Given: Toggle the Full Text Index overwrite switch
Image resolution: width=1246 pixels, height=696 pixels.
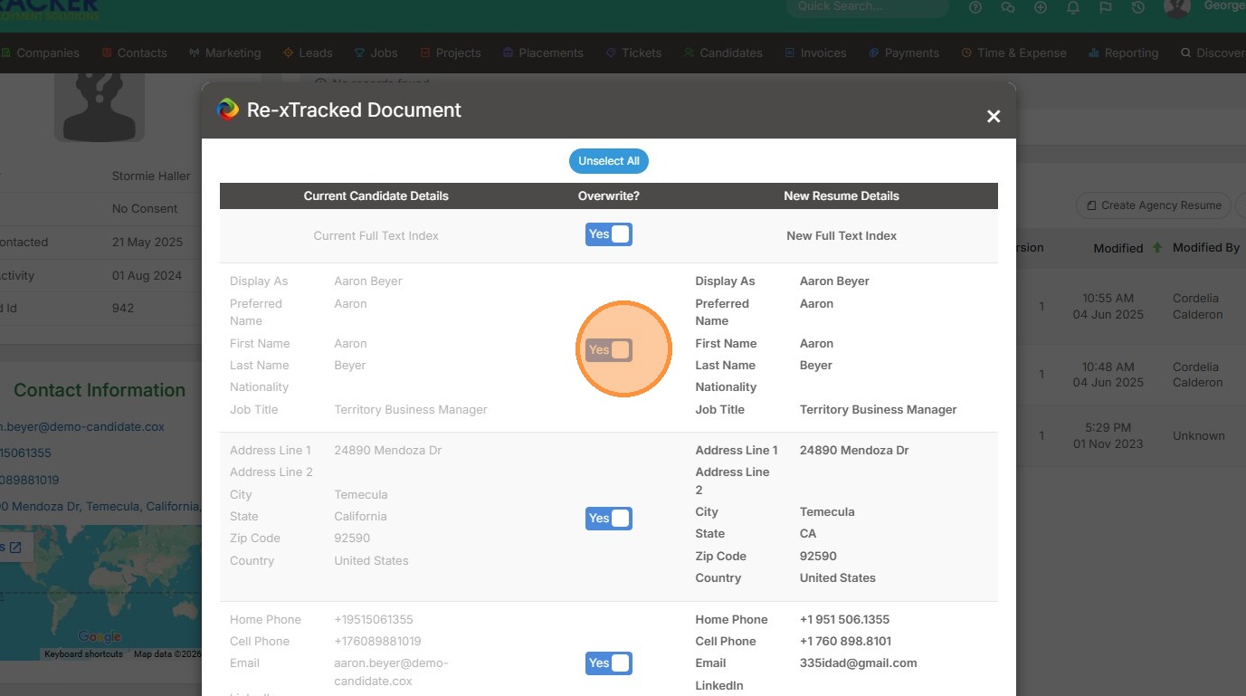Looking at the screenshot, I should (x=609, y=234).
